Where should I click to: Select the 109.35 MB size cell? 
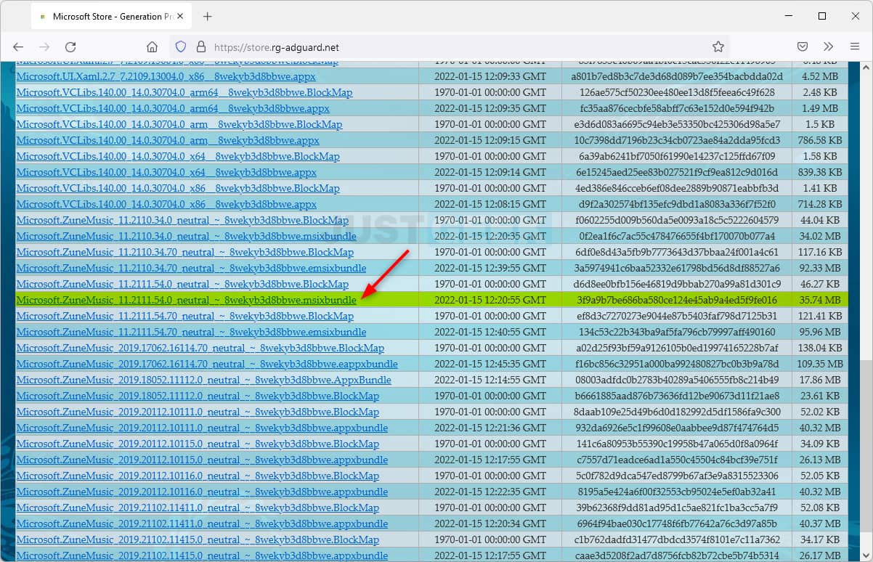pos(820,364)
